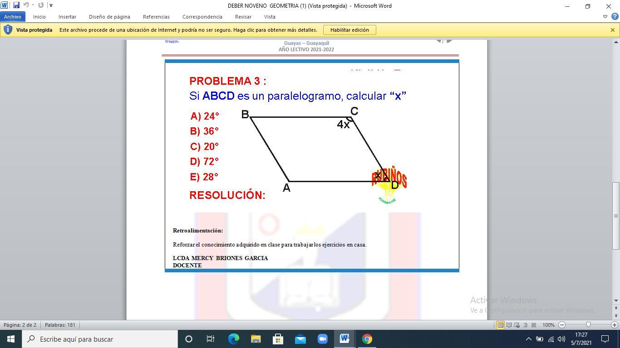Zoom out with the minus button
620x348 pixels.
pyautogui.click(x=562, y=325)
